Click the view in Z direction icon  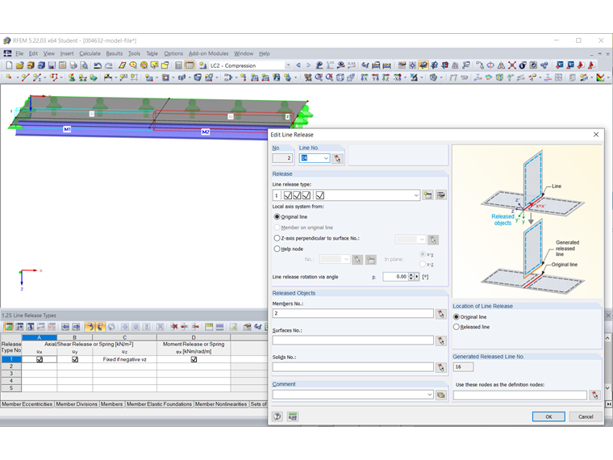point(386,77)
